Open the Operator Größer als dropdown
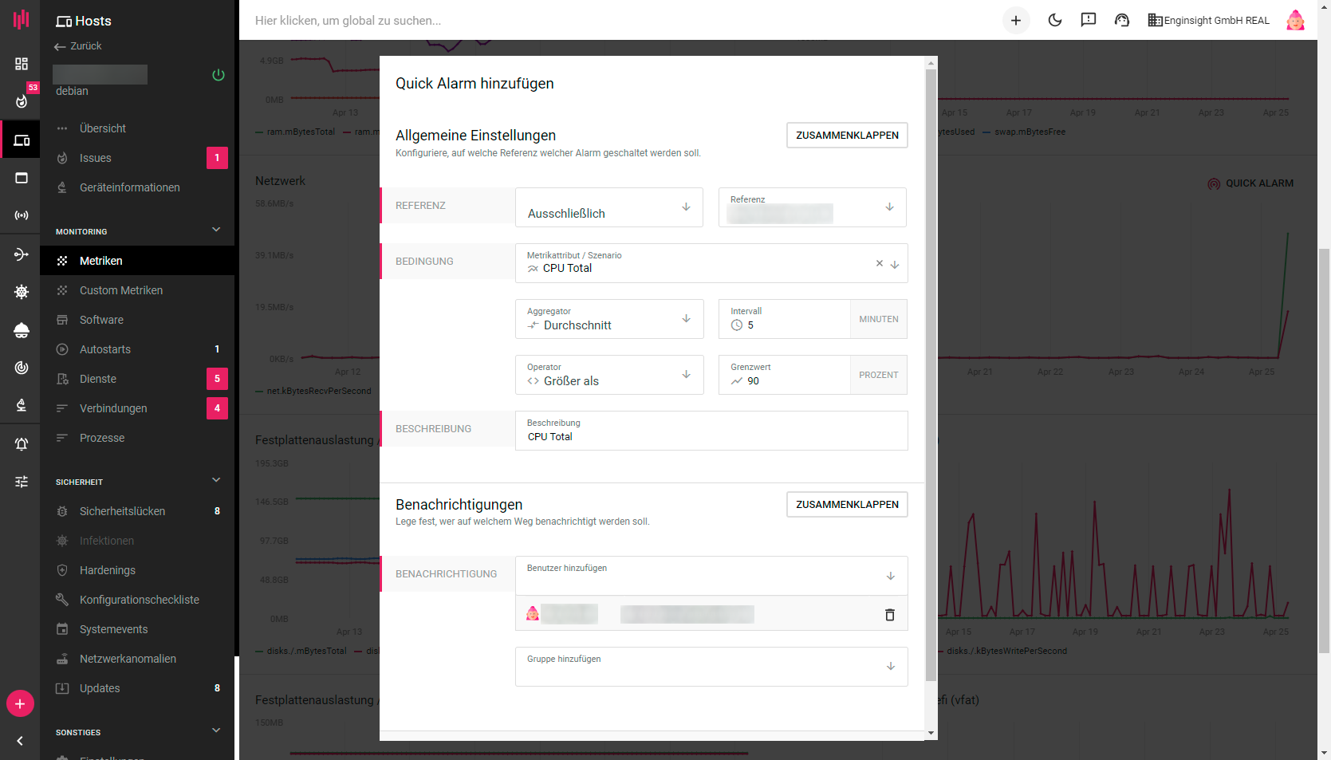The width and height of the screenshot is (1331, 760). pos(609,375)
